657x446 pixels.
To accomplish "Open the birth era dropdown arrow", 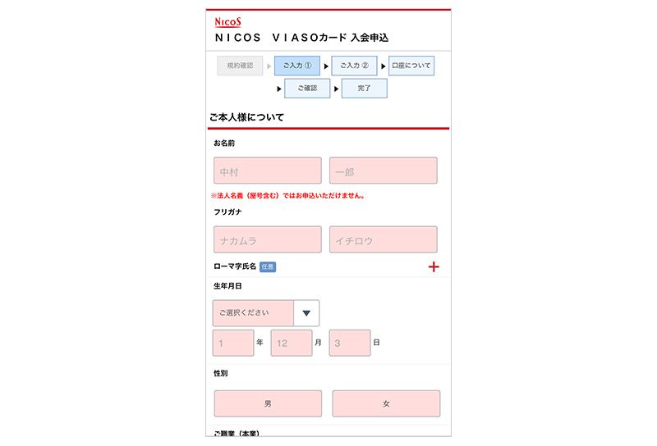I will [x=306, y=313].
